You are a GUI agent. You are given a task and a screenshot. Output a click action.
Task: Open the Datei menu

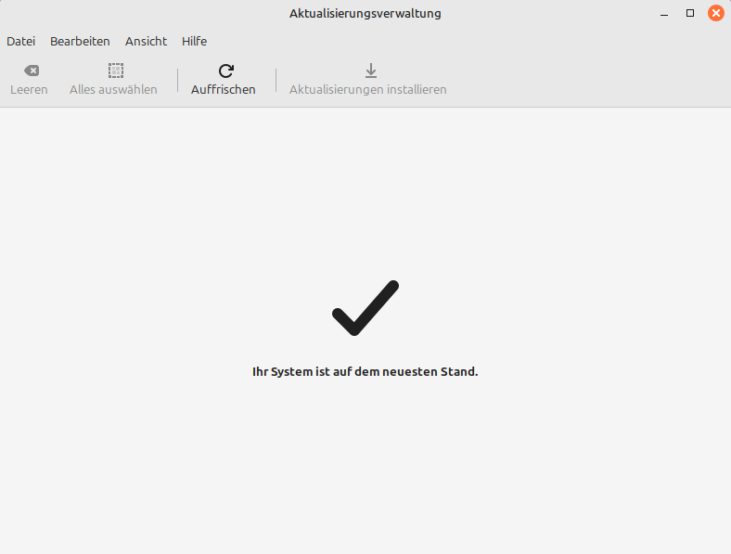pos(20,41)
